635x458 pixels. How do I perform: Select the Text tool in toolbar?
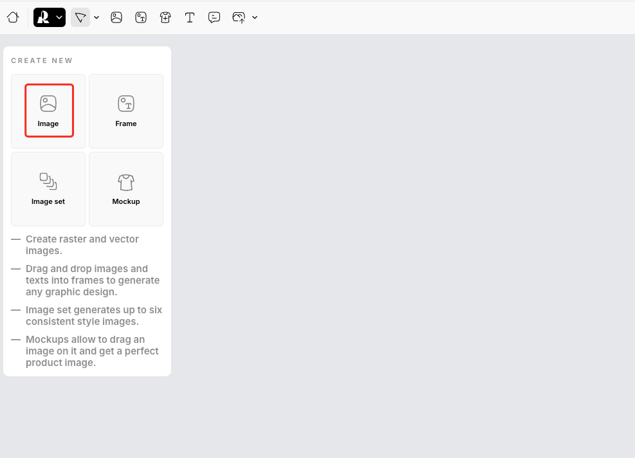190,17
